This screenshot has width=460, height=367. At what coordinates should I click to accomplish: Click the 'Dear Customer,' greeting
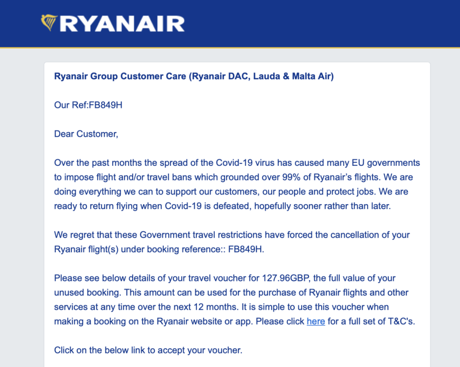point(86,134)
